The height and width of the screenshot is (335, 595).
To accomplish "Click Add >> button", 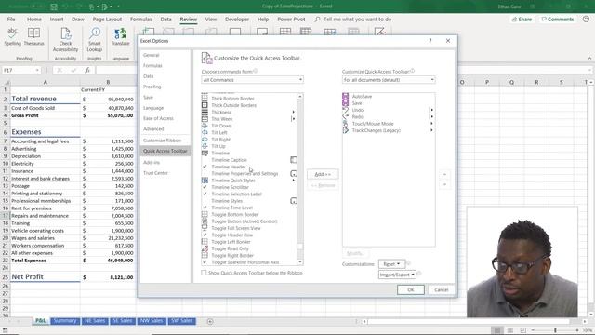I will pos(323,174).
